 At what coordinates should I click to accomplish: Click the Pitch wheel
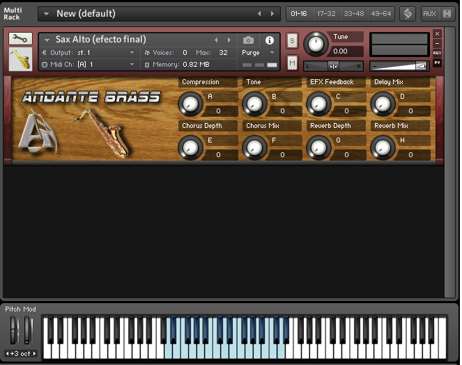pos(13,330)
